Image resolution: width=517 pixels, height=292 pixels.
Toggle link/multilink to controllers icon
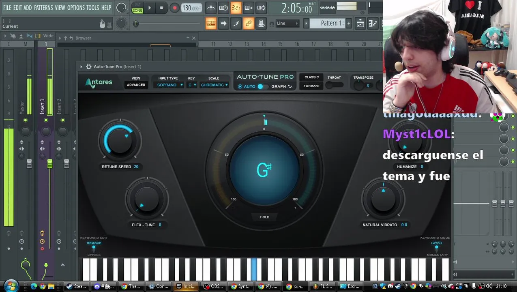[x=249, y=24]
